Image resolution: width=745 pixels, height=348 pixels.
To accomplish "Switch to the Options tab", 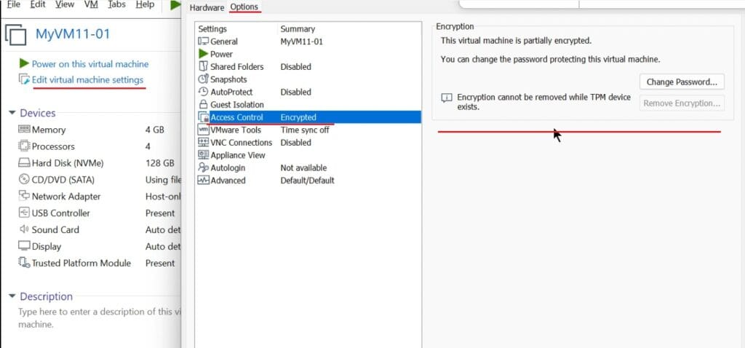I will click(244, 7).
